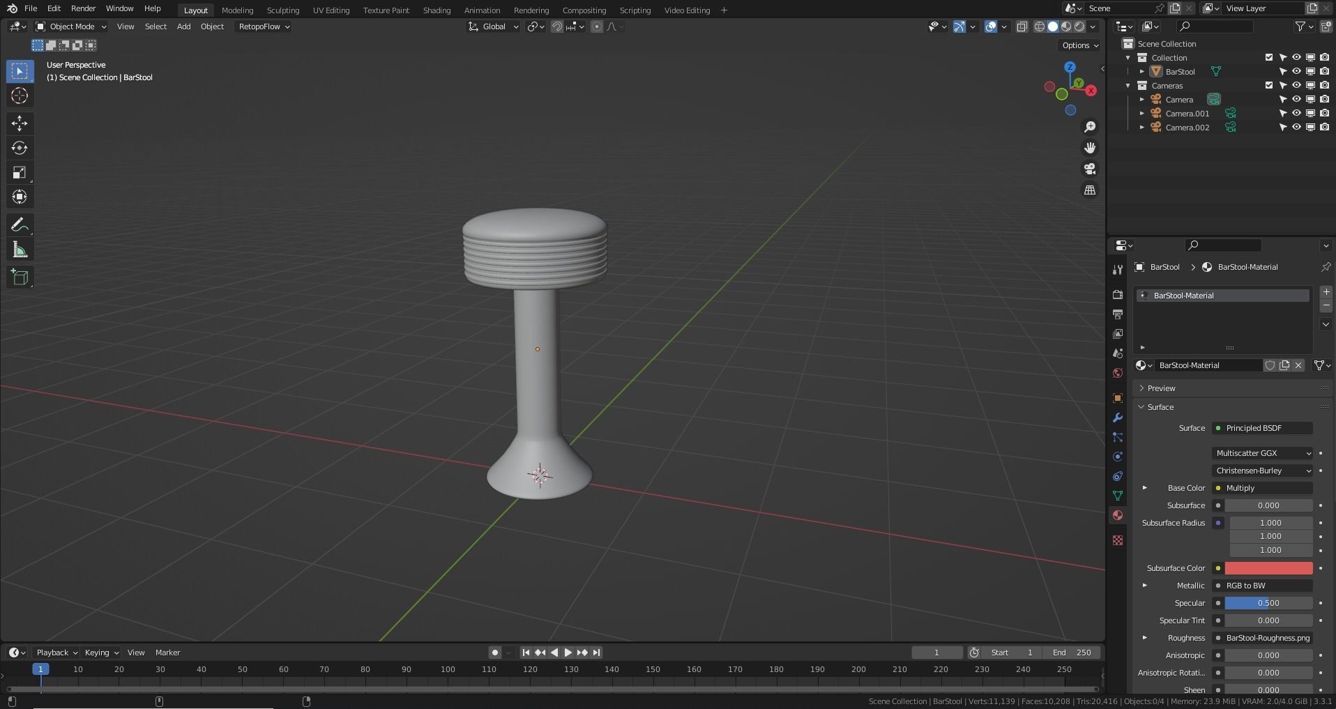Collapse the Surface panel
Image resolution: width=1336 pixels, height=709 pixels.
point(1160,407)
